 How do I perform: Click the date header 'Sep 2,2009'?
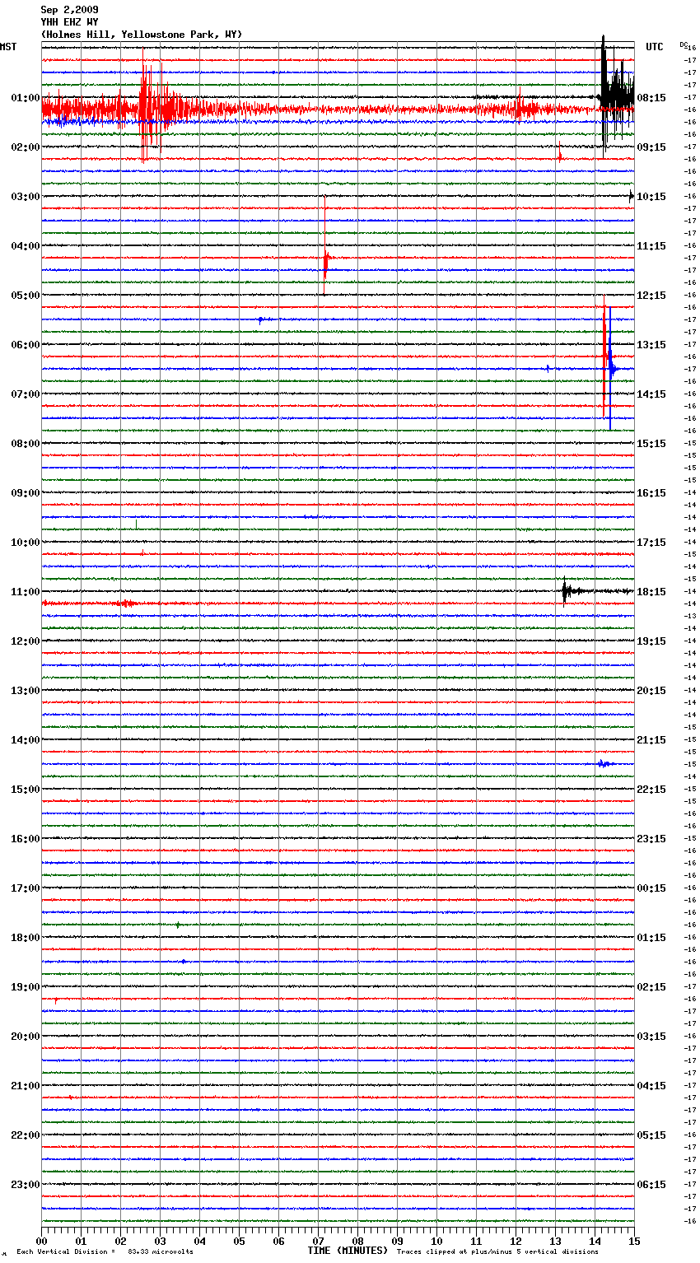point(69,10)
